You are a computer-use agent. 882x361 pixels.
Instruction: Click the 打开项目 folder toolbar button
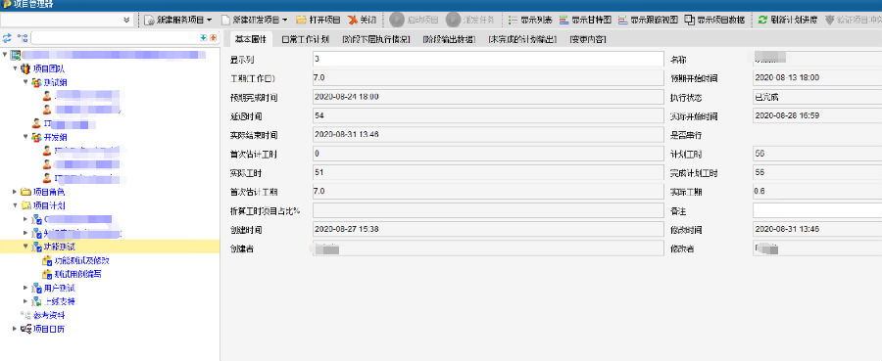pyautogui.click(x=318, y=20)
